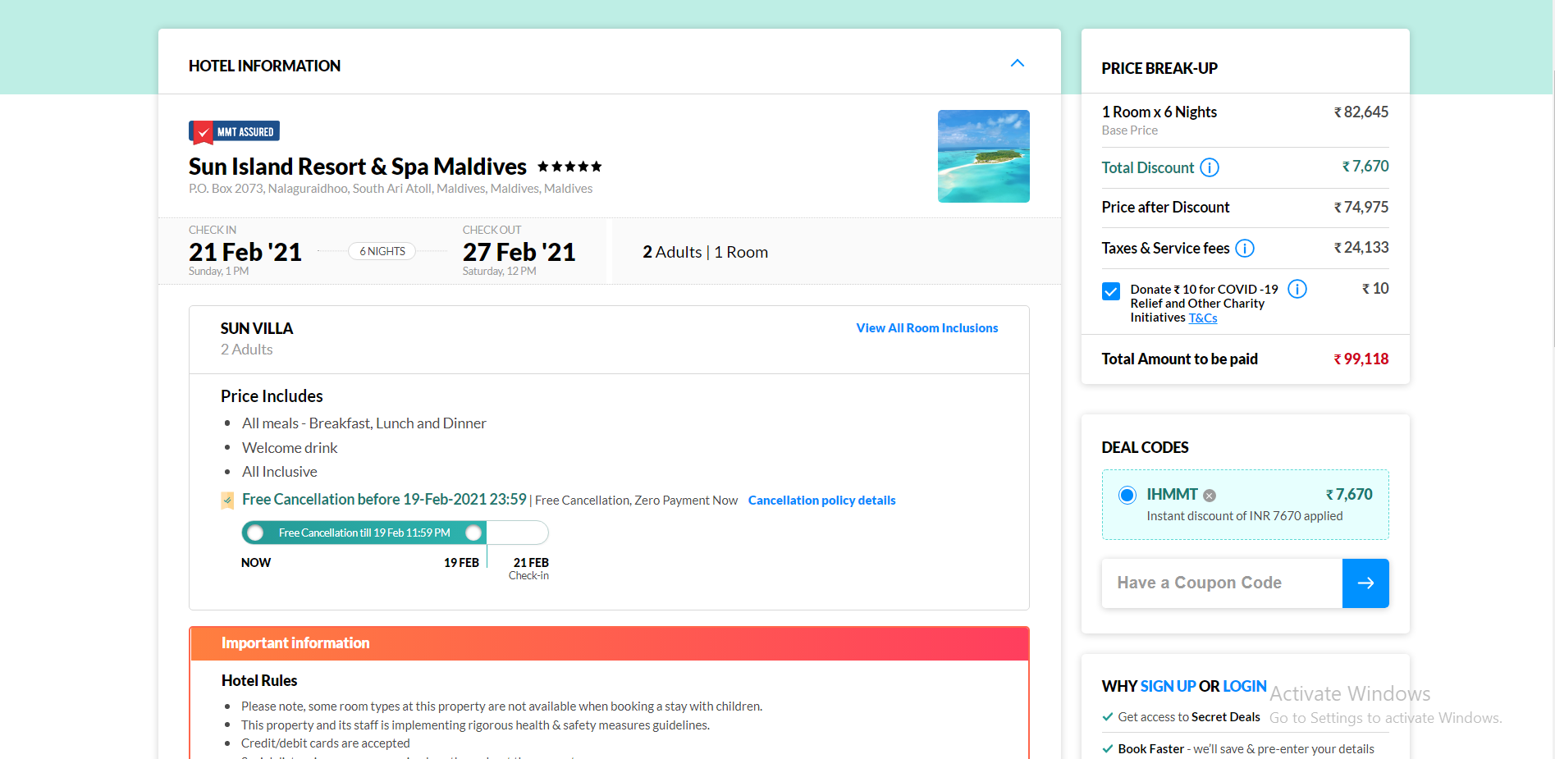Screen dimensions: 1555x759
Task: Click the SUN VILLA room heading
Action: click(x=257, y=328)
